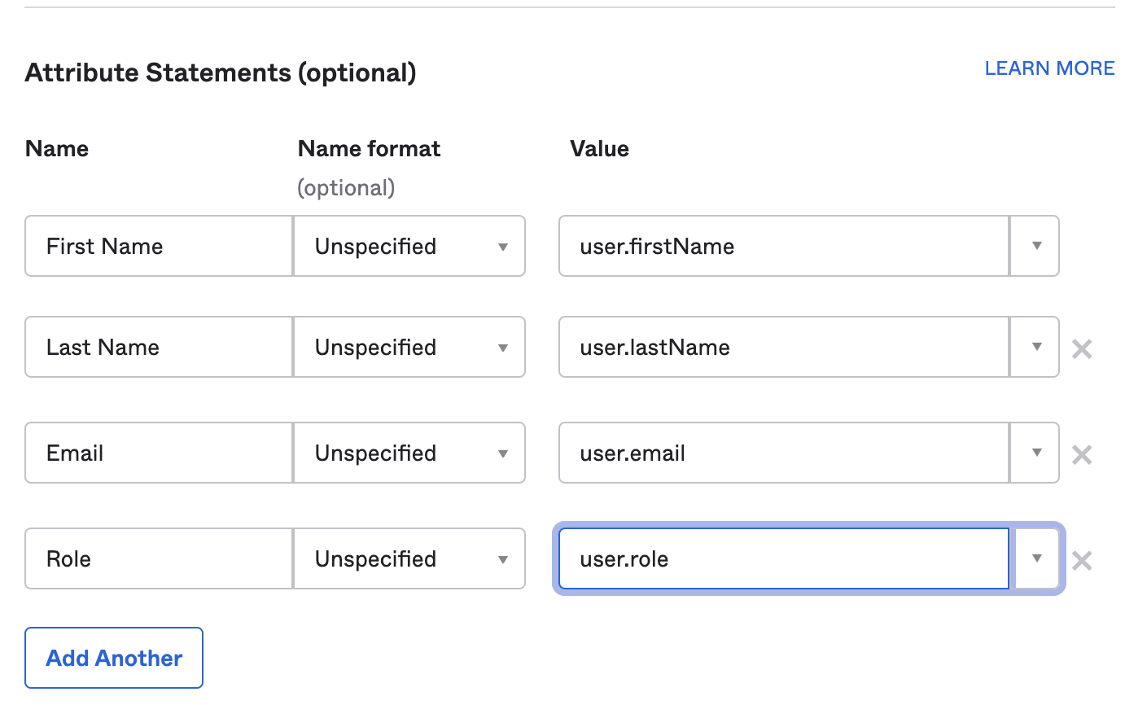Click into the user.role value field
The width and height of the screenshot is (1125, 705).
click(784, 558)
